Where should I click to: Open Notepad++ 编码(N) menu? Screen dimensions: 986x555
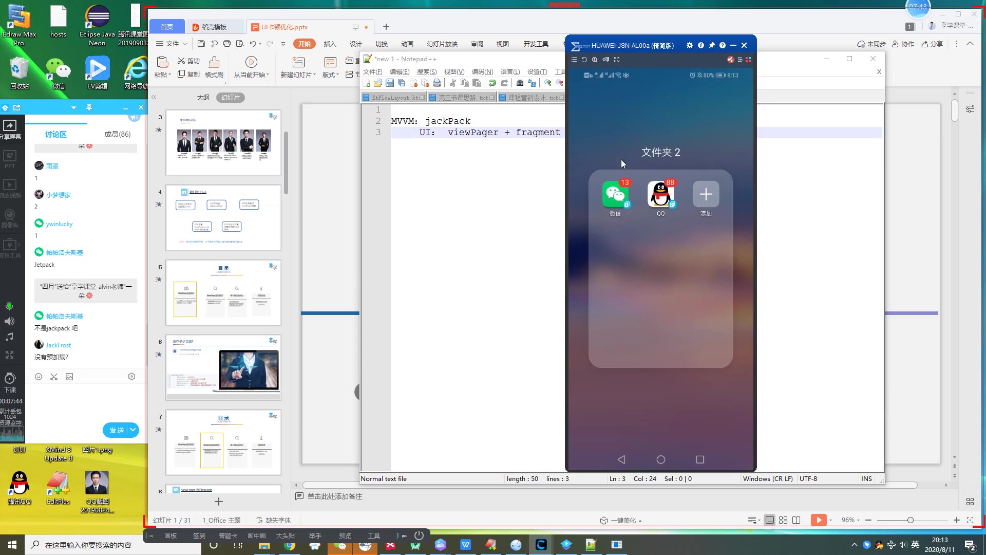482,72
